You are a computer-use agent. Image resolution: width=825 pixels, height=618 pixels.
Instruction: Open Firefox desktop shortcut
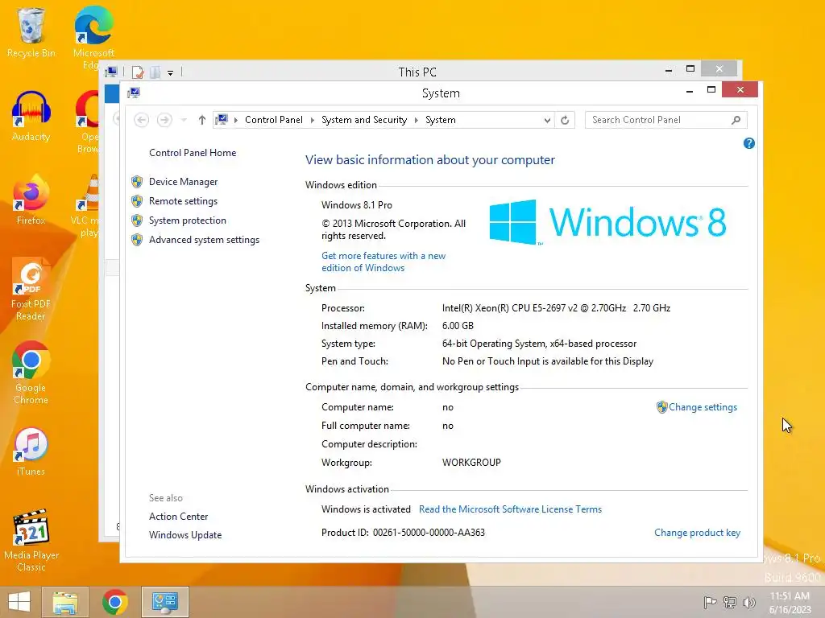pyautogui.click(x=31, y=200)
